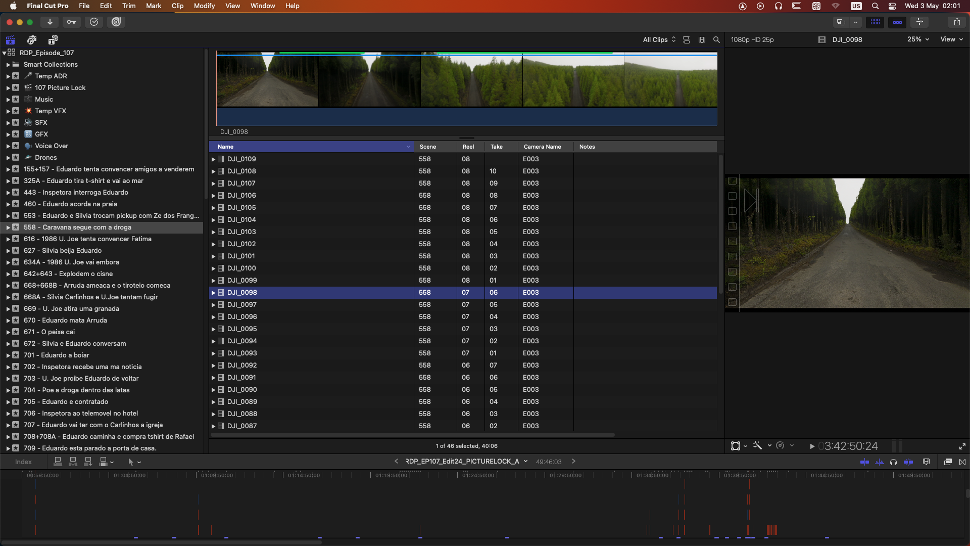Show Background Tasks checkmark icon
The height and width of the screenshot is (546, 970).
[94, 22]
